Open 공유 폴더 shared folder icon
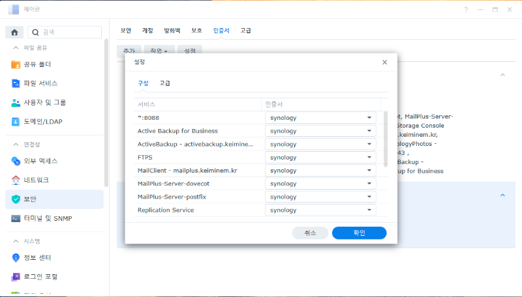522x297 pixels. point(16,64)
